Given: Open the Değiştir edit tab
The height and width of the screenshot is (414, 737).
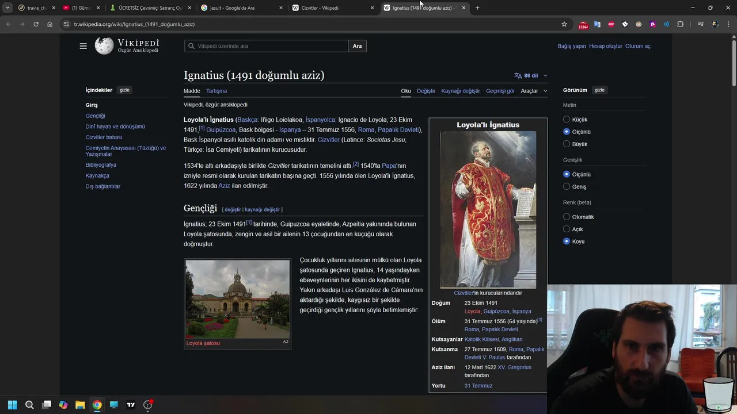Looking at the screenshot, I should pyautogui.click(x=426, y=91).
